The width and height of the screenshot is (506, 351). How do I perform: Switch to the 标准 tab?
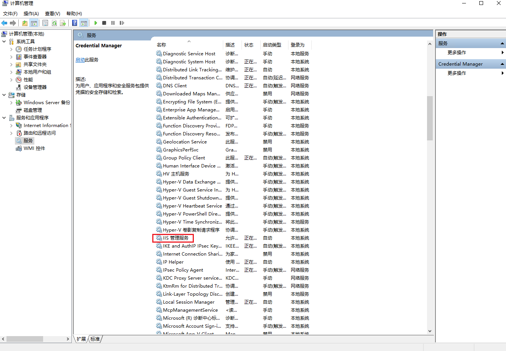[95, 339]
